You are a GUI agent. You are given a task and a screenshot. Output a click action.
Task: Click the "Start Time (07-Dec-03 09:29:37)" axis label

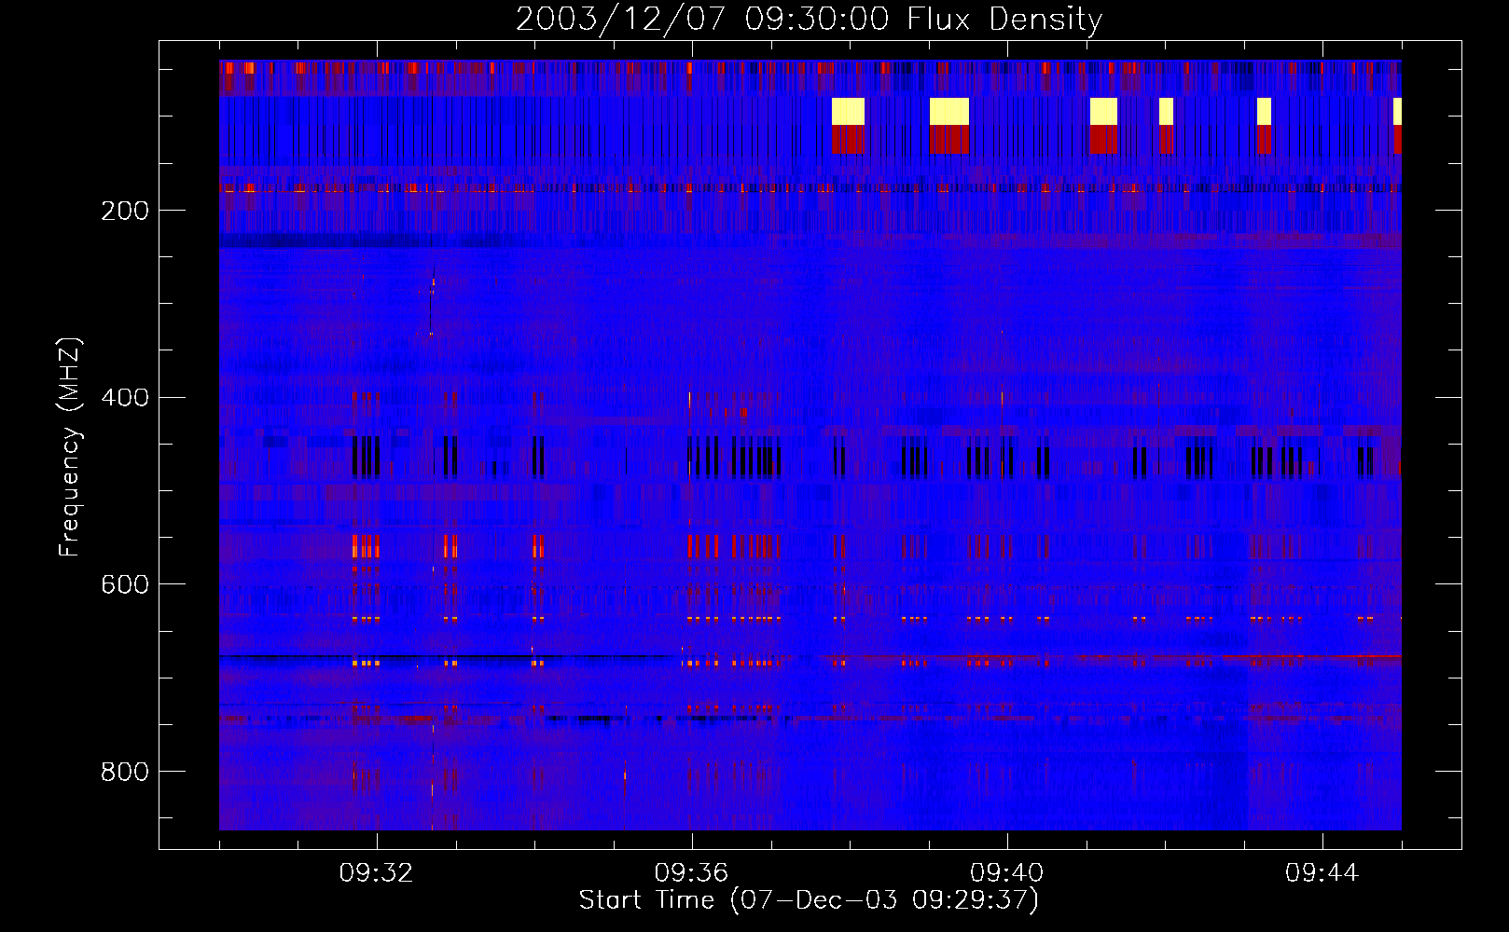click(809, 900)
